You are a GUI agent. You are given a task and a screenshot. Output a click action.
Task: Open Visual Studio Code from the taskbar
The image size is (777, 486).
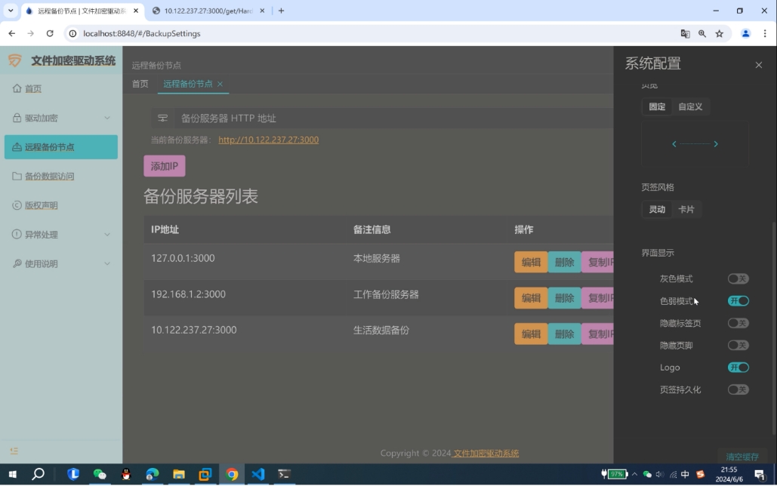(257, 474)
